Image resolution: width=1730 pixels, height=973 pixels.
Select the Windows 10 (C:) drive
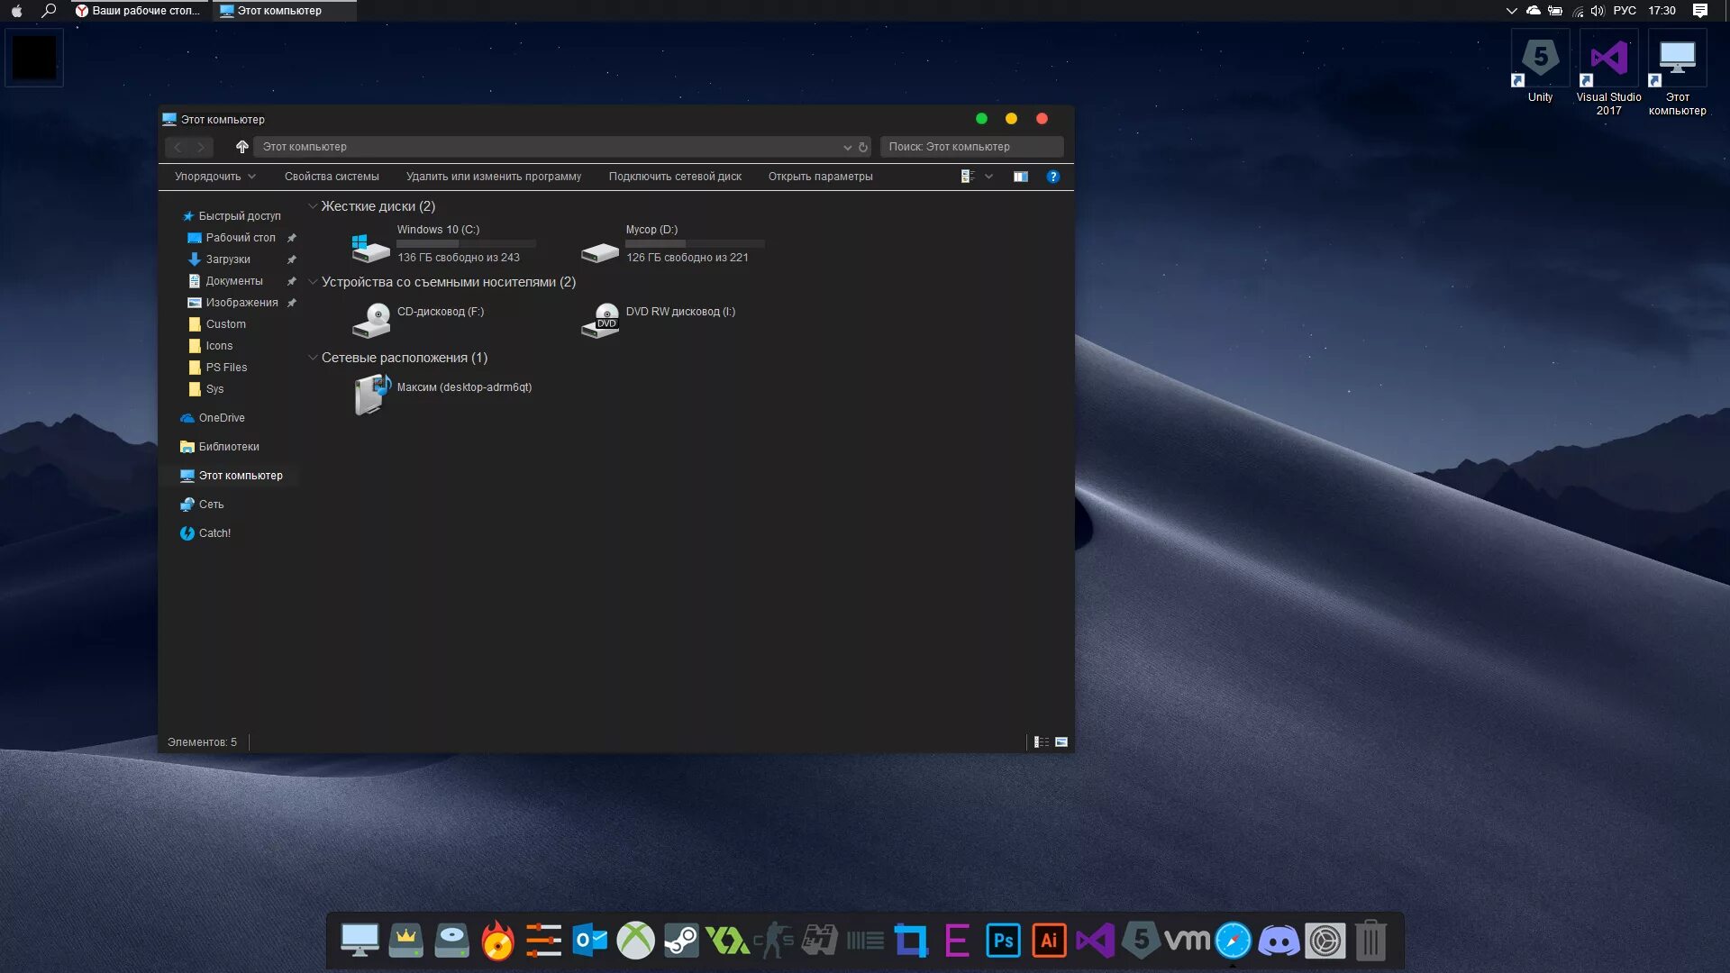click(438, 230)
